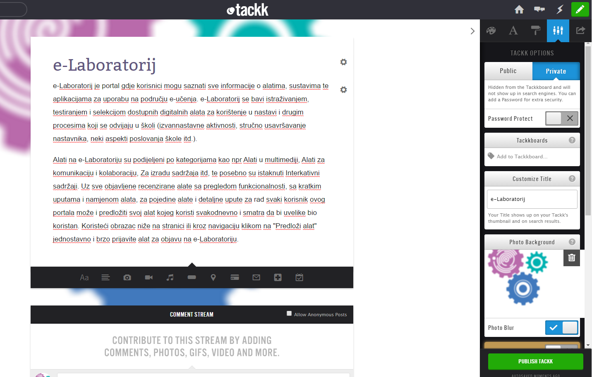Image resolution: width=592 pixels, height=377 pixels.
Task: Go to home via house icon
Action: (519, 10)
